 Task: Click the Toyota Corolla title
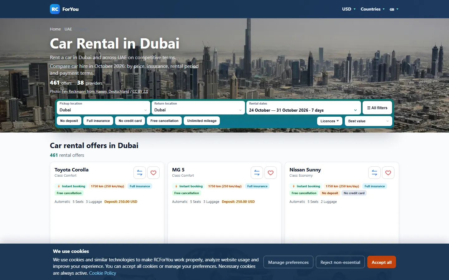pyautogui.click(x=71, y=170)
